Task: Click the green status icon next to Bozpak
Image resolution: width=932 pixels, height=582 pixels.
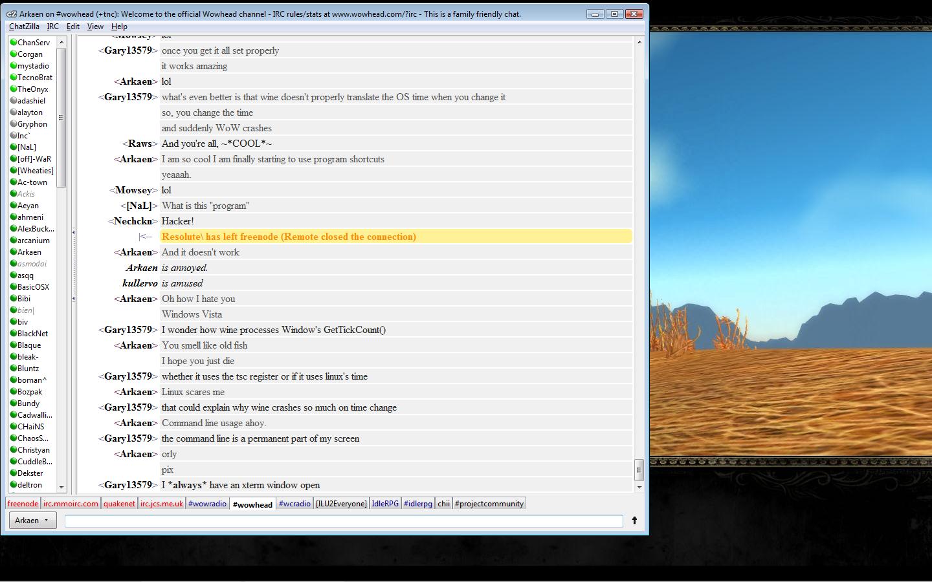Action: coord(14,392)
